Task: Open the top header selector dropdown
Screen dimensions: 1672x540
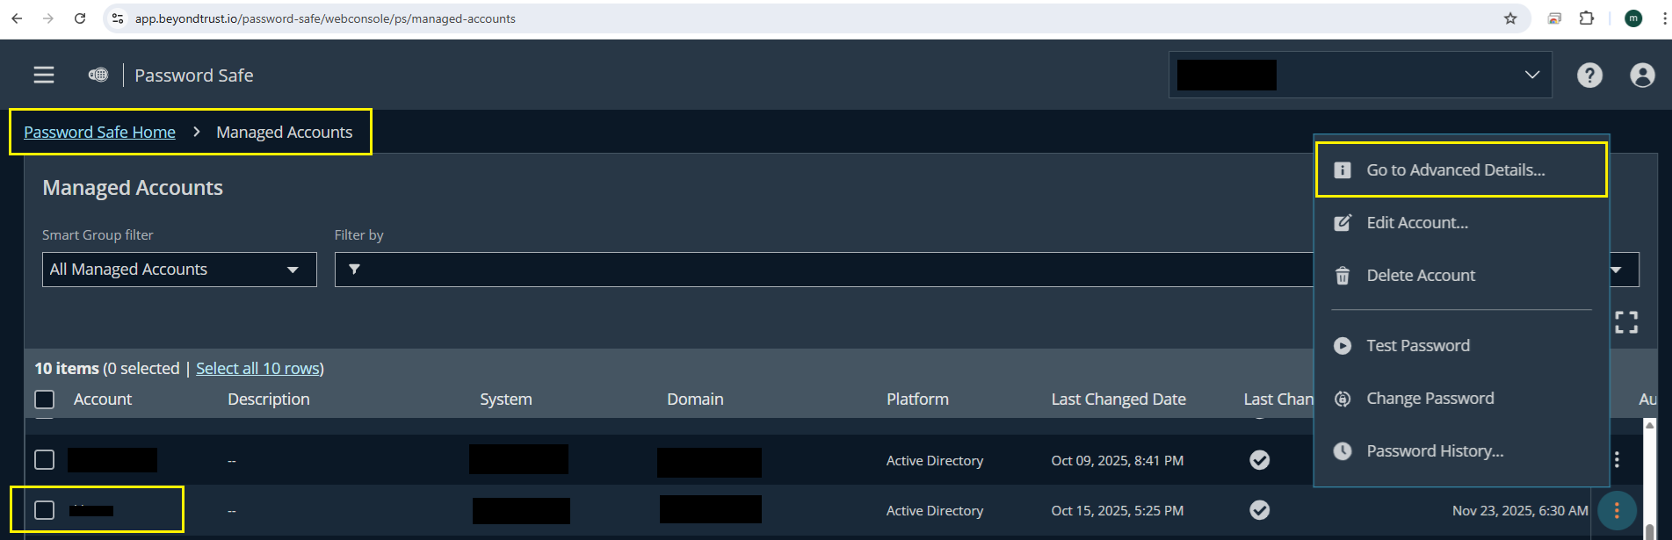Action: 1359,75
